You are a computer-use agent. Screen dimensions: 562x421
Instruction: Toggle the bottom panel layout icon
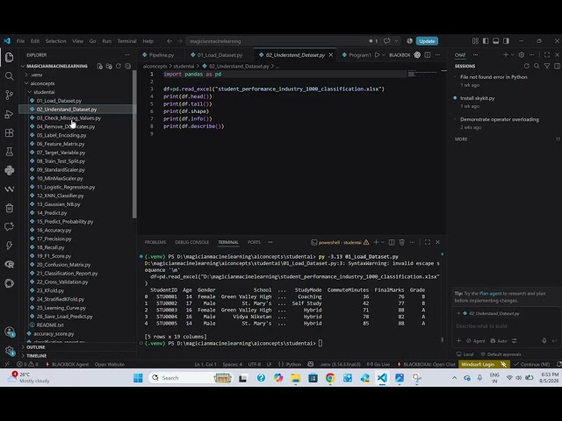(x=495, y=41)
